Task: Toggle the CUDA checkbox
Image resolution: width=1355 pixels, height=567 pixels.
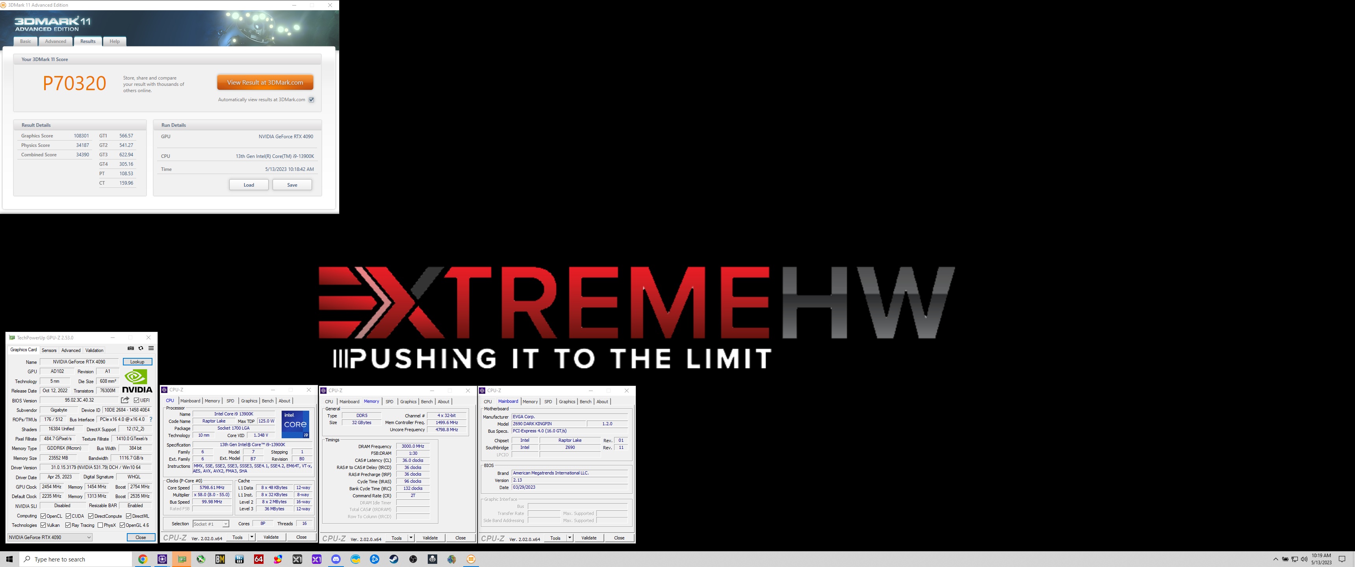Action: point(69,516)
